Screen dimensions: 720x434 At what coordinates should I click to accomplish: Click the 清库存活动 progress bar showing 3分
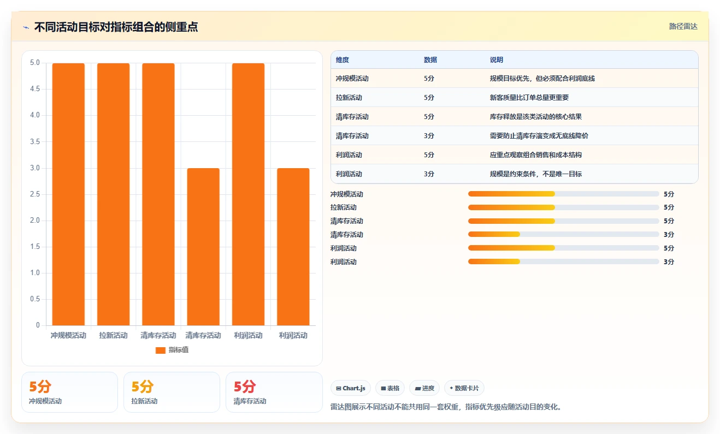564,234
